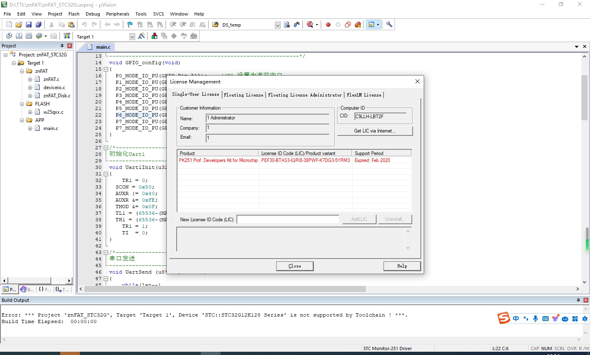This screenshot has height=355, width=590.
Task: Click the Close button in License Management
Action: pos(295,266)
